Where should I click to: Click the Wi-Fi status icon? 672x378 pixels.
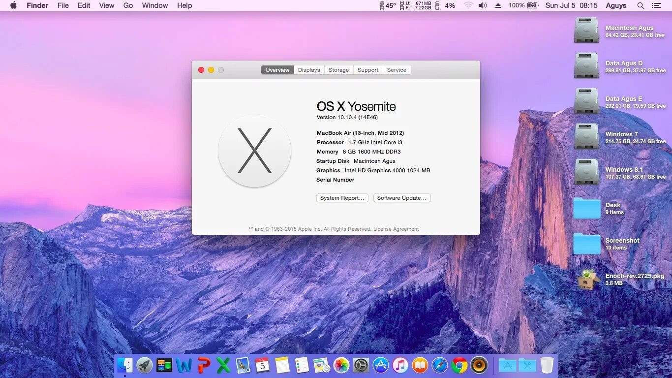pyautogui.click(x=468, y=5)
